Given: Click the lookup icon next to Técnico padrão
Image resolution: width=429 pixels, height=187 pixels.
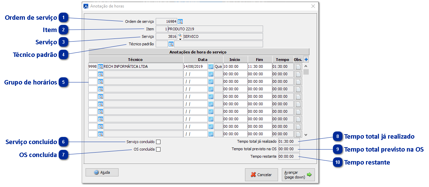Looking at the screenshot, I should [171, 44].
